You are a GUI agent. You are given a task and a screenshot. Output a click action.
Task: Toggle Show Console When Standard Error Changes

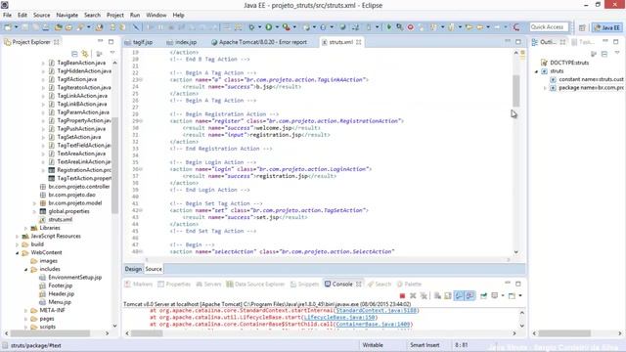(x=469, y=295)
